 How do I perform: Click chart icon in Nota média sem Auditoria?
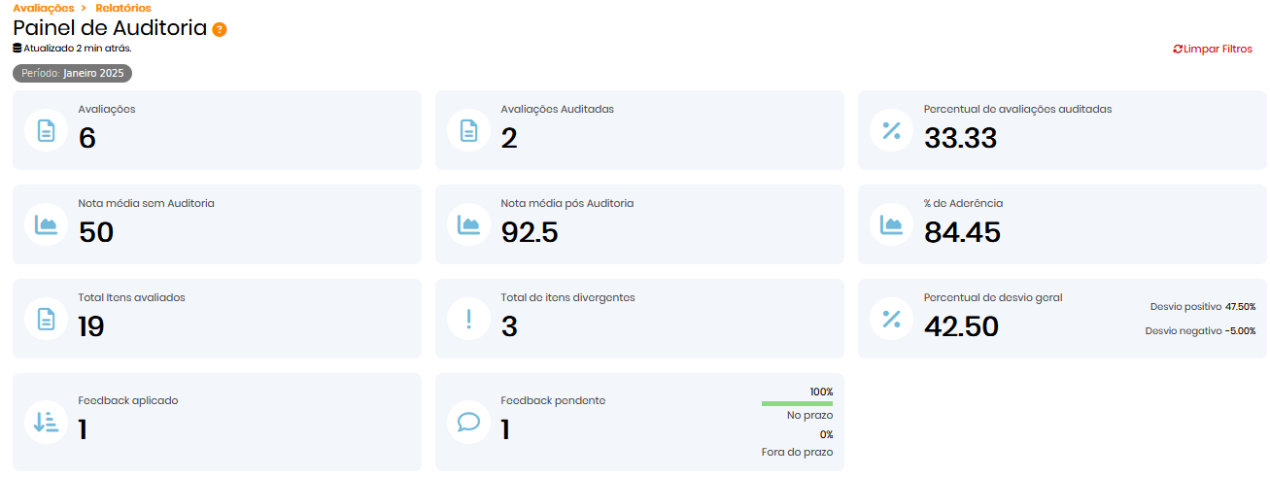46,224
